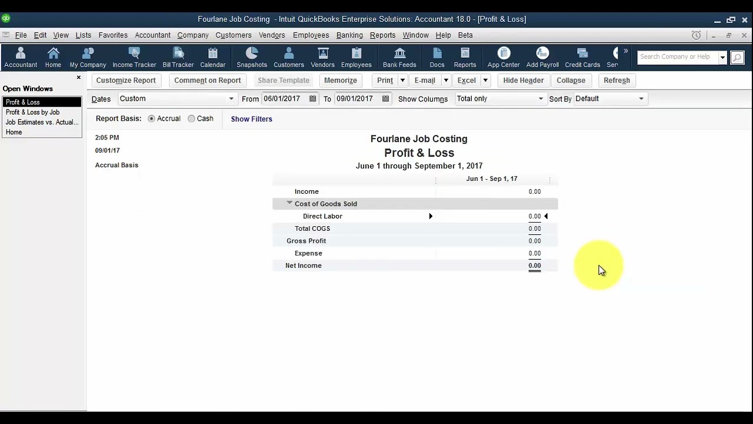Click the Search Company or Help box
The width and height of the screenshot is (753, 424).
tap(678, 57)
